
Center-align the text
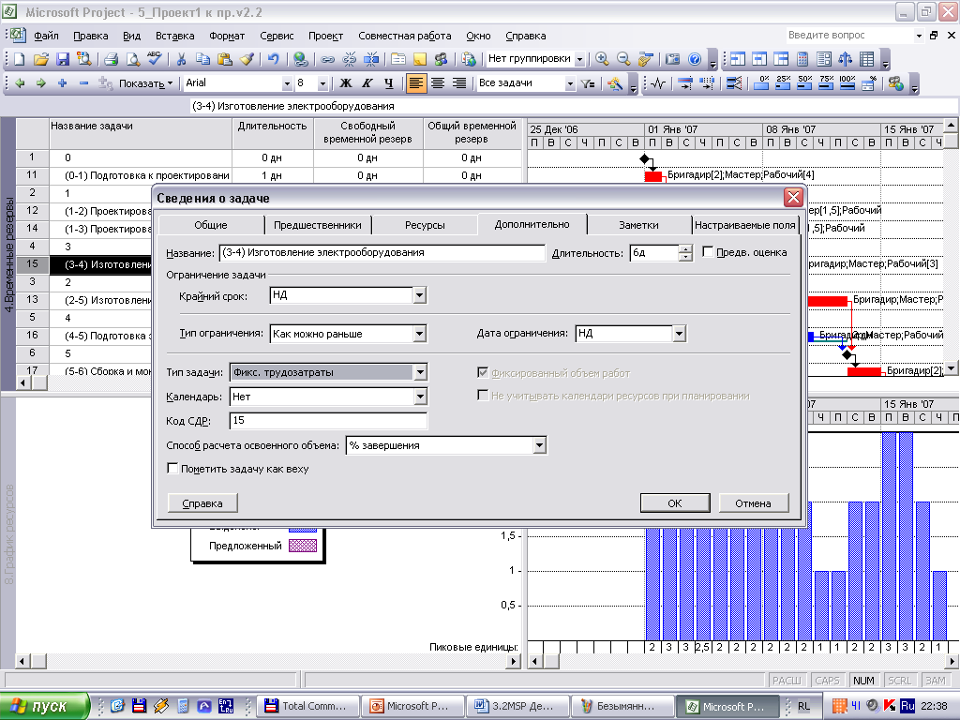(437, 82)
